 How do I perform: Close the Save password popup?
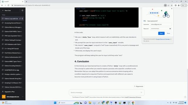172,8
